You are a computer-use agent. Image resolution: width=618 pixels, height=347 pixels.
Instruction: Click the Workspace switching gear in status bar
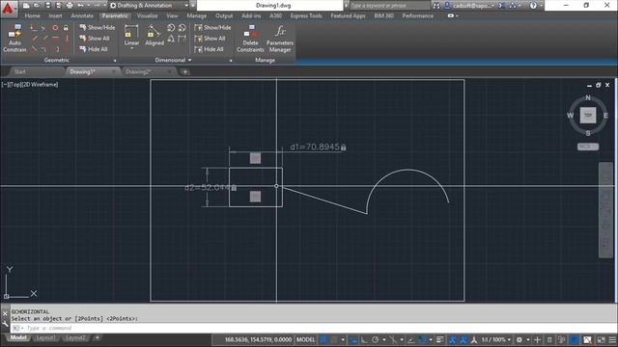pyautogui.click(x=520, y=339)
